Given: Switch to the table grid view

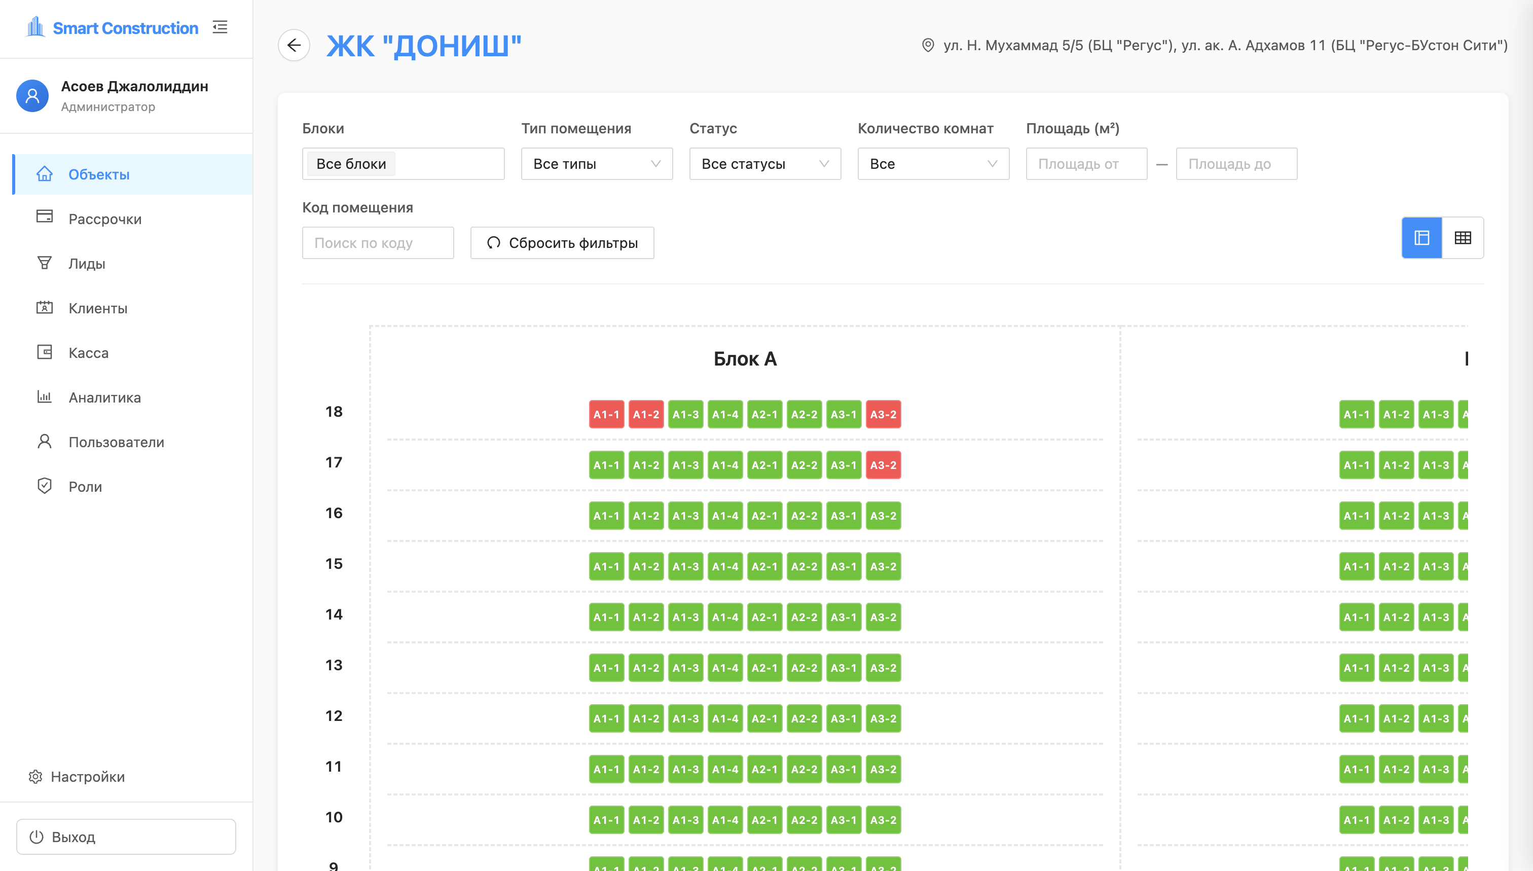Looking at the screenshot, I should [1463, 237].
